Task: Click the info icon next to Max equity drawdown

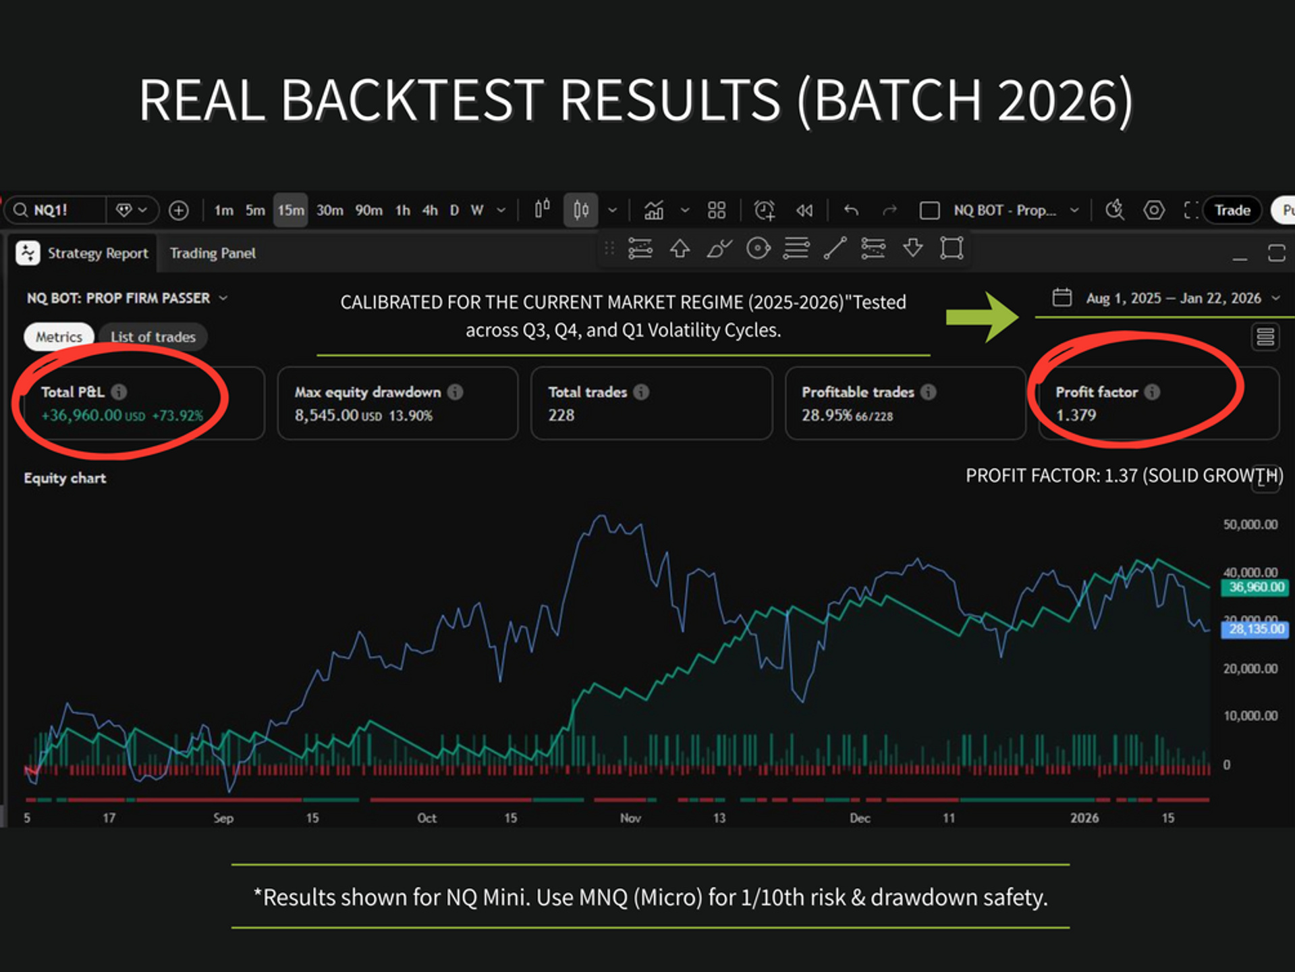Action: click(x=456, y=391)
